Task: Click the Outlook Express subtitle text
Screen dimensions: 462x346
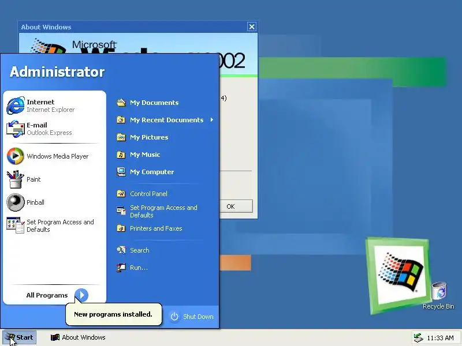Action: [x=49, y=133]
